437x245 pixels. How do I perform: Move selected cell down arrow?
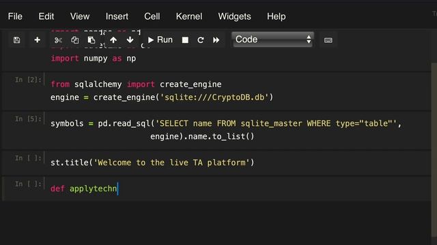pyautogui.click(x=130, y=40)
